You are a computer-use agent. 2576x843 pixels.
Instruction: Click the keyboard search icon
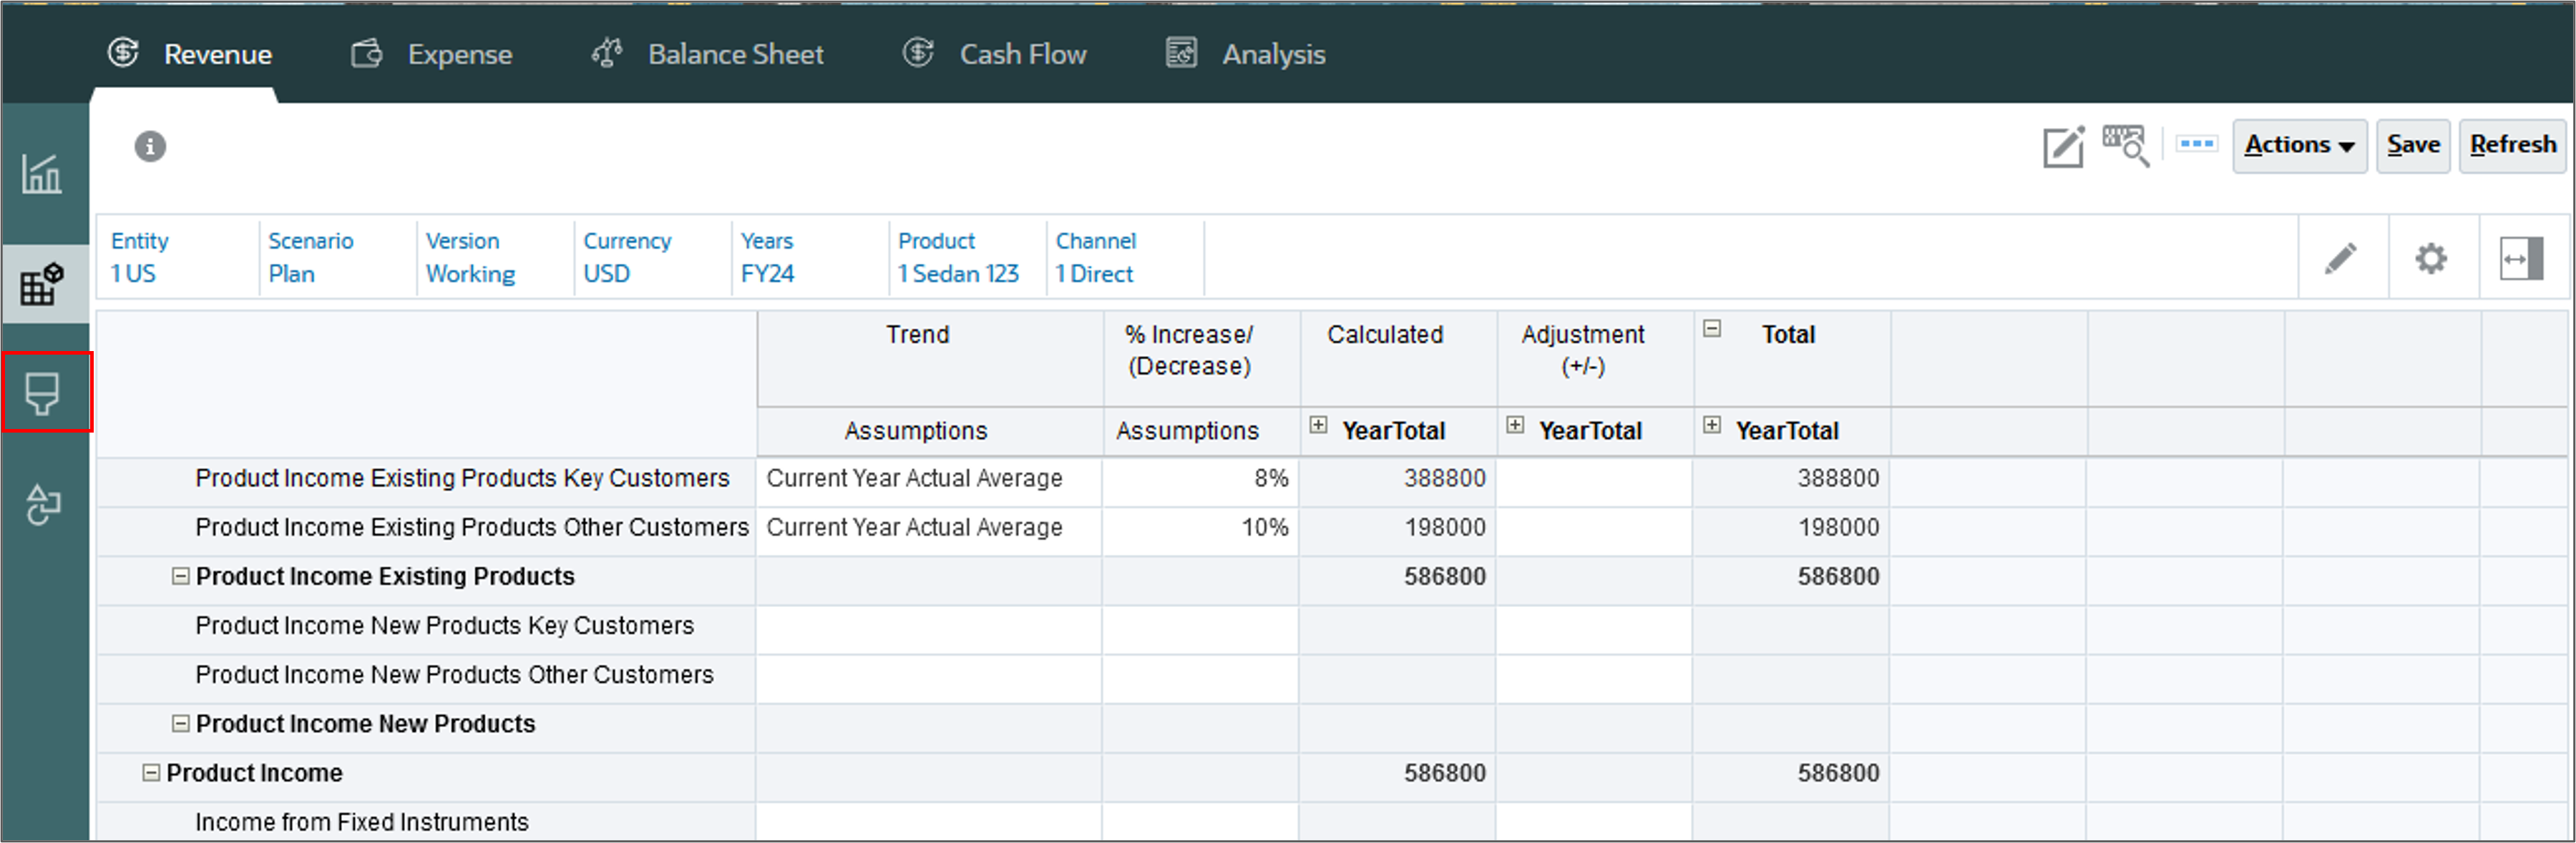click(x=2125, y=147)
